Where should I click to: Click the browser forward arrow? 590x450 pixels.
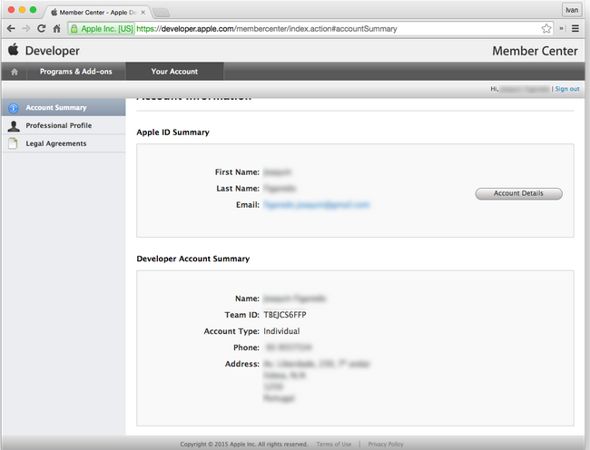(26, 28)
